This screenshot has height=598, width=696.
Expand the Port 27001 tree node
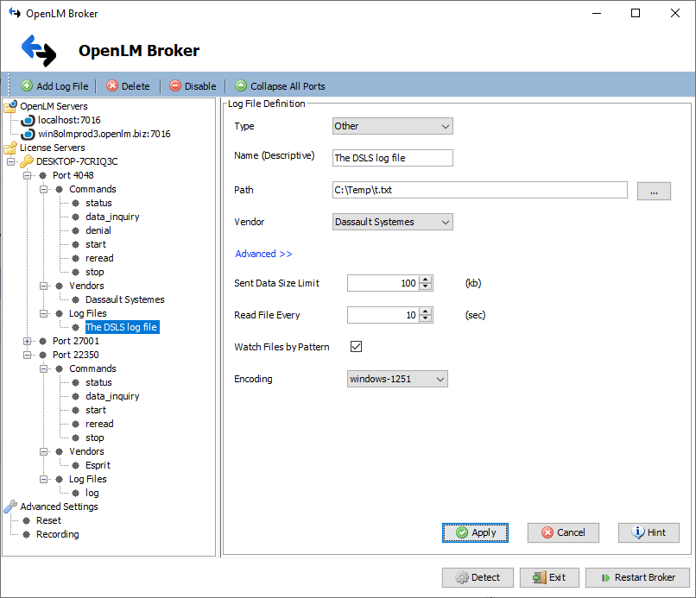tap(28, 341)
